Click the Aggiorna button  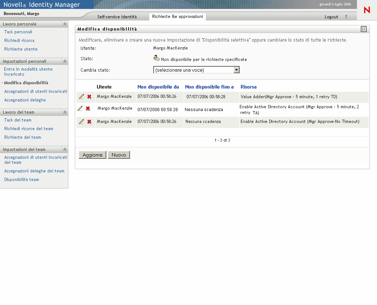(93, 155)
